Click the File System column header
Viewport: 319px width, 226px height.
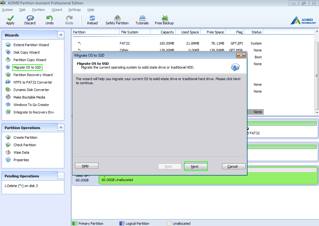[135, 32]
